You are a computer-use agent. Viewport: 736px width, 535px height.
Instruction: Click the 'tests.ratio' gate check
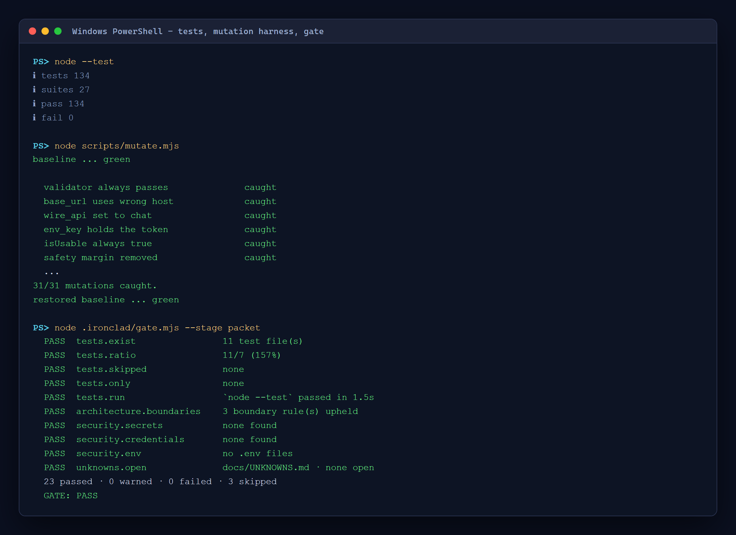(x=106, y=355)
